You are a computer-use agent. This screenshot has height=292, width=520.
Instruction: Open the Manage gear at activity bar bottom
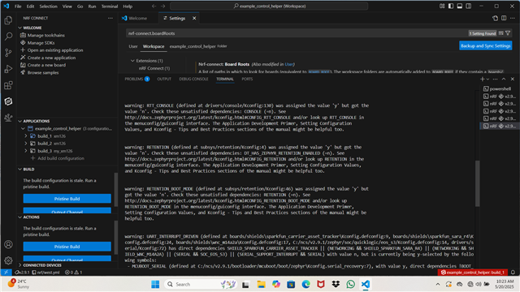pos(8,260)
